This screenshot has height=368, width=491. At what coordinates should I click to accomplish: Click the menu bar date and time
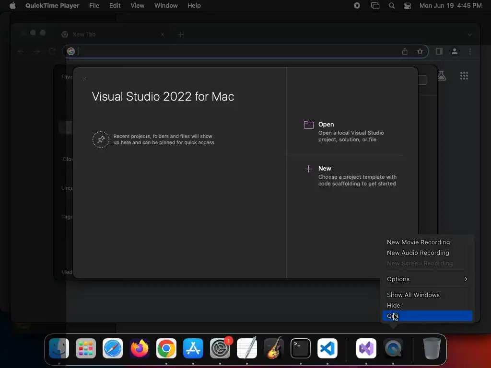450,6
